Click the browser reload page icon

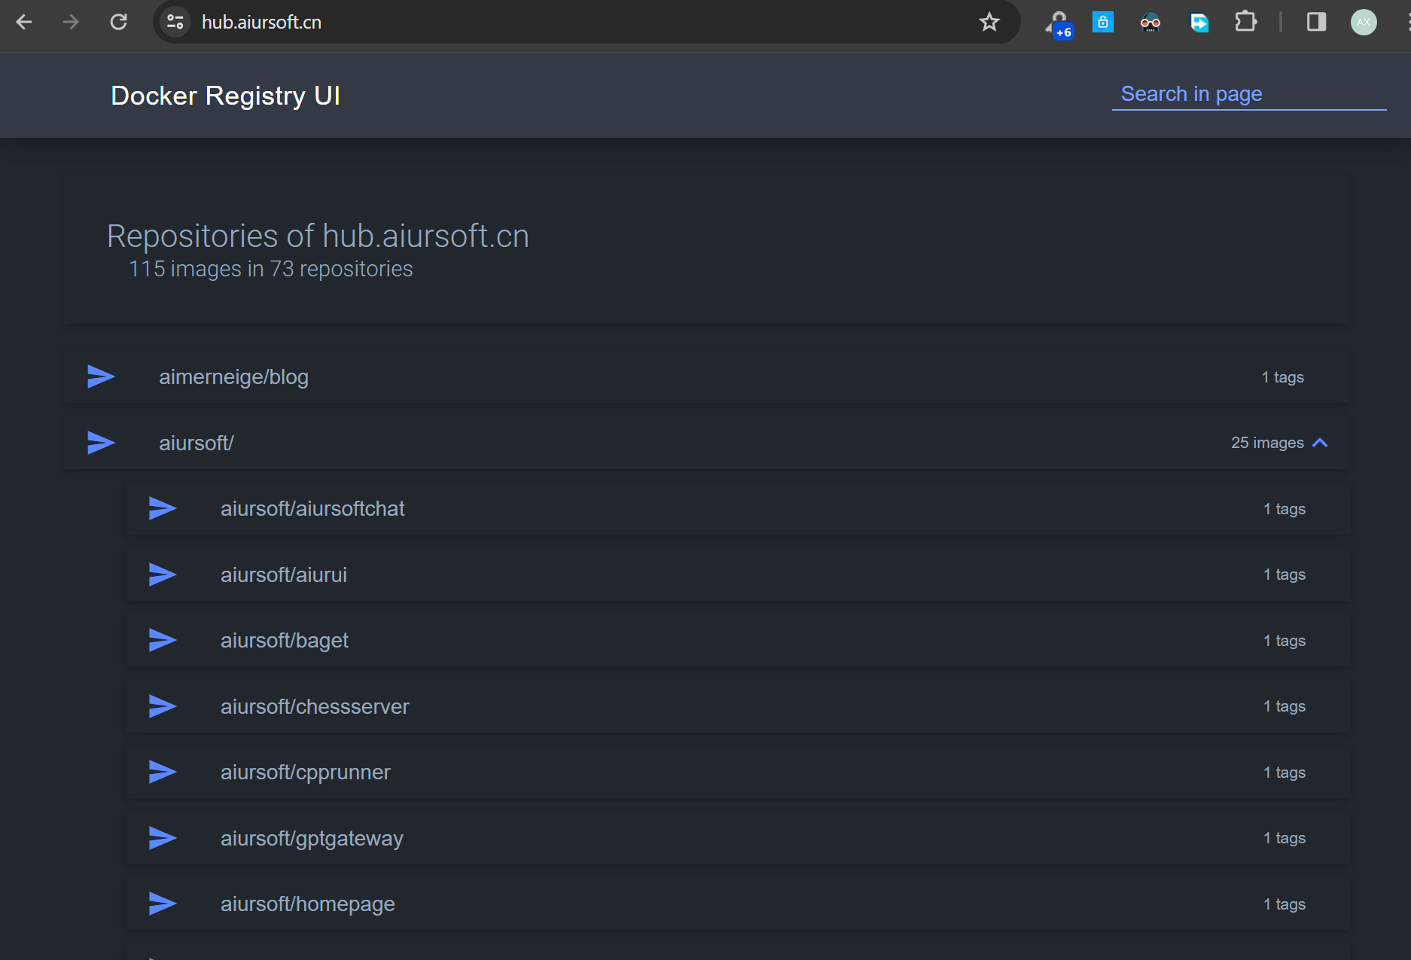tap(118, 22)
